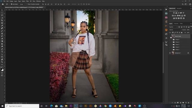Select the Gradient tool
This screenshot has width=192, height=108.
pos(2,41)
